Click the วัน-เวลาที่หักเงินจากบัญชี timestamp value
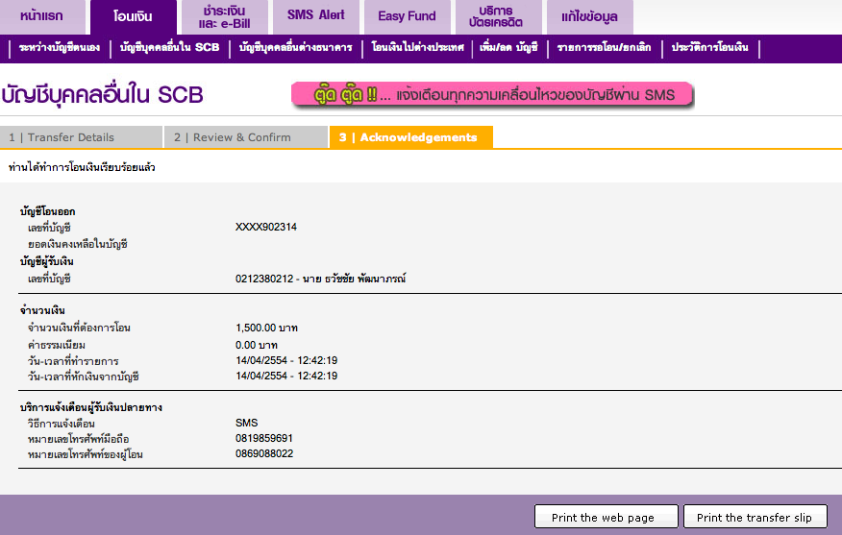 click(x=286, y=377)
